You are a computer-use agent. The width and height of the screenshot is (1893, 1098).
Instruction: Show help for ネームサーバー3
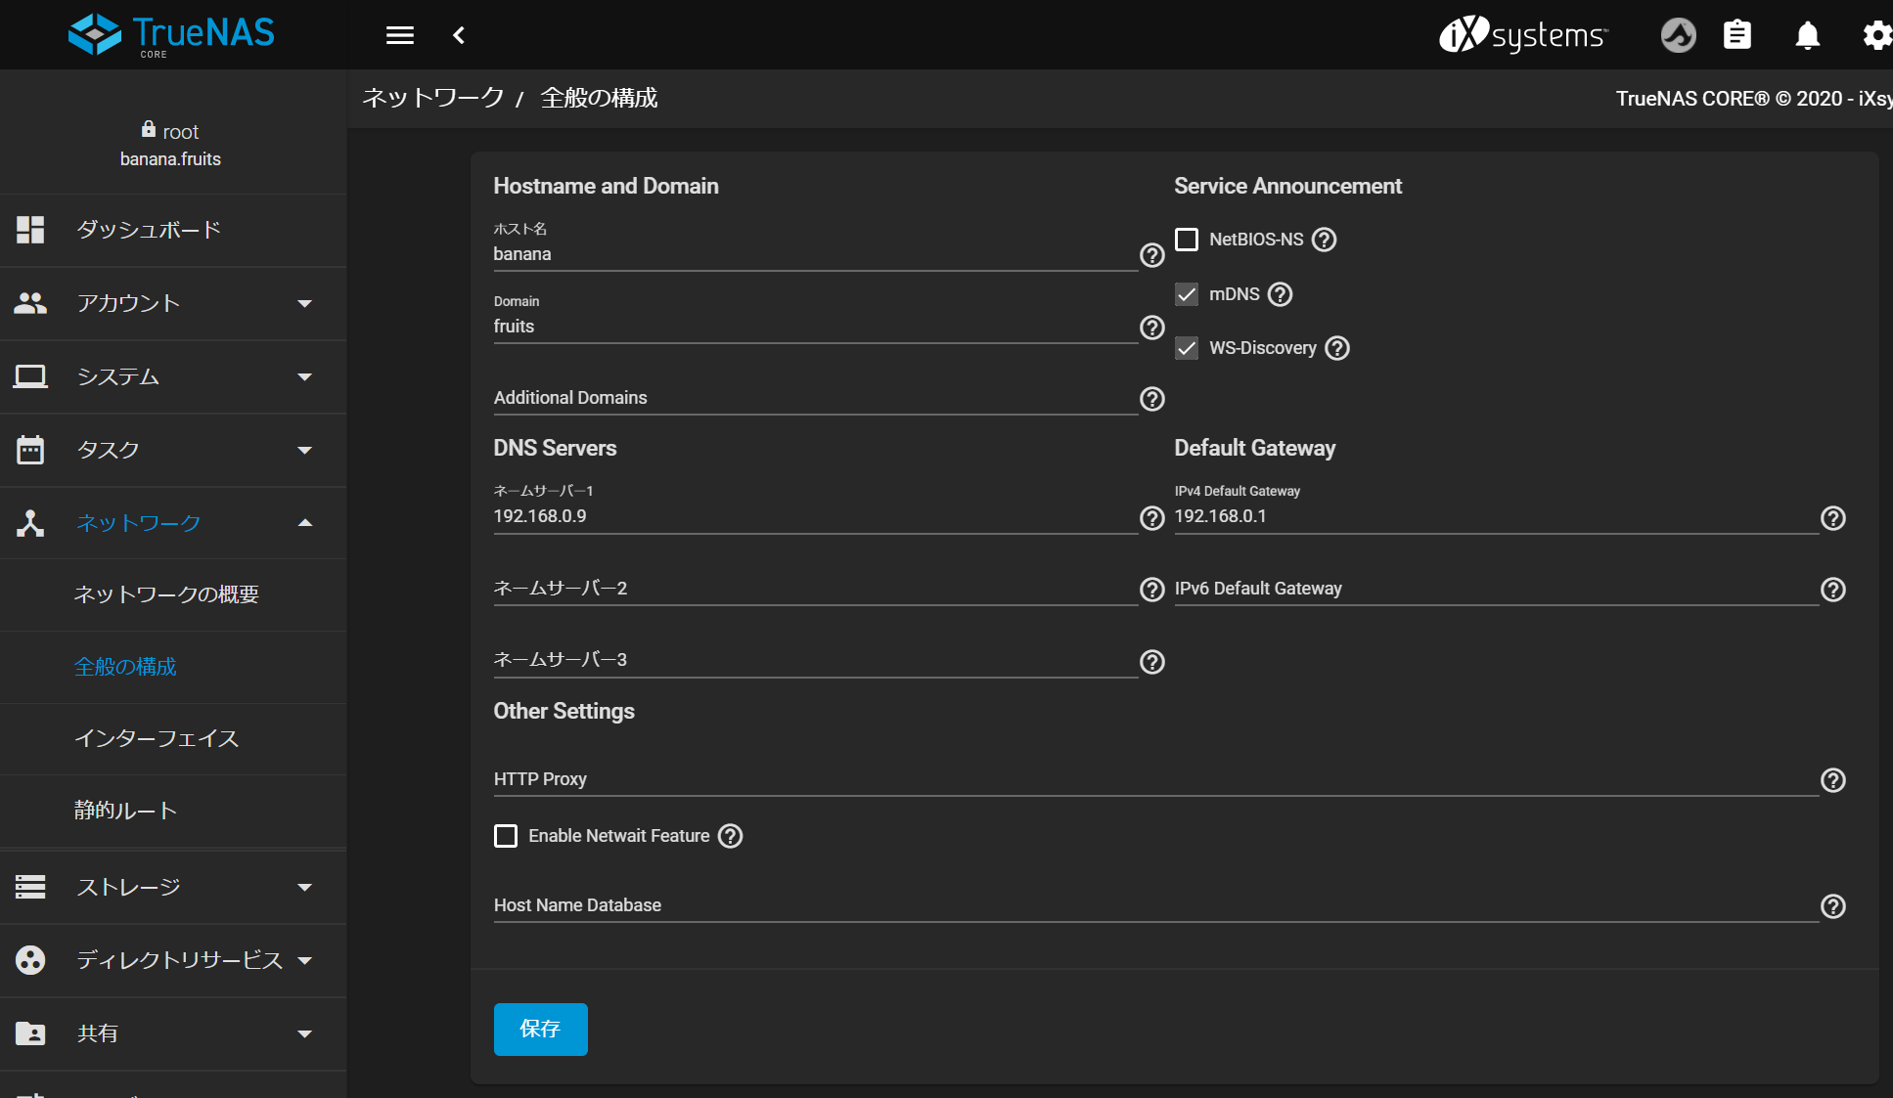[1152, 662]
